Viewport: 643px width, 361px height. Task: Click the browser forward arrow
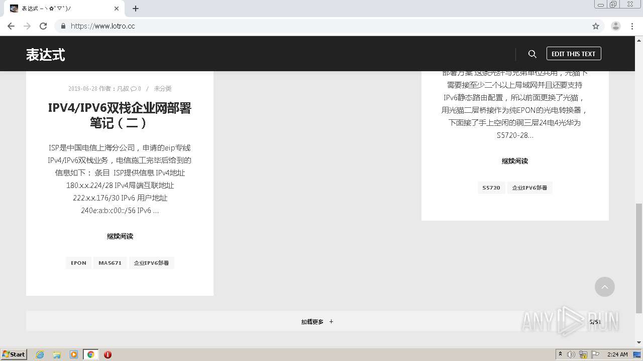(x=27, y=26)
